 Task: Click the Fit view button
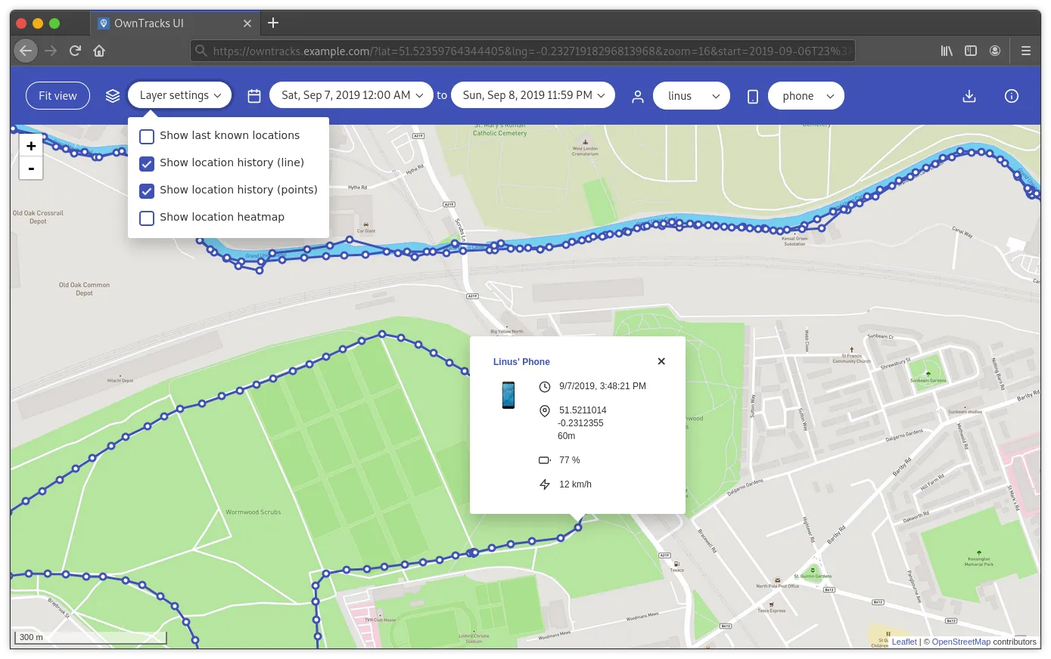pyautogui.click(x=57, y=95)
